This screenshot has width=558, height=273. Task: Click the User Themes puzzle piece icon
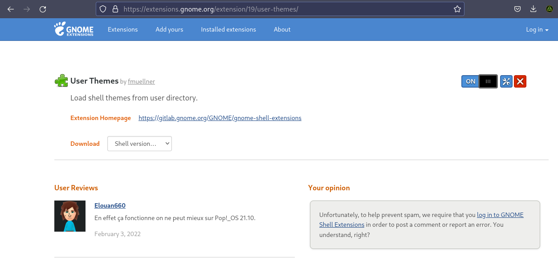[x=61, y=80]
